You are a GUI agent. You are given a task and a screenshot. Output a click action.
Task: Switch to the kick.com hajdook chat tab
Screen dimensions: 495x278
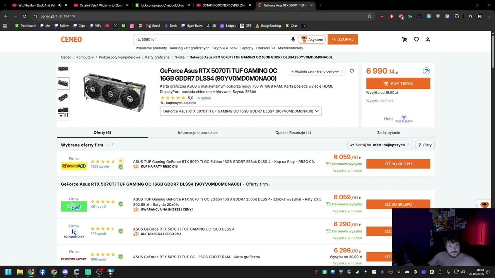[162, 5]
